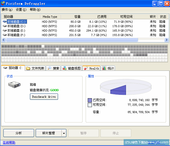Viewport: 170px width, 146px height.
Task: Click the horizontal scrollbar thumb in drive list
Action: 72,40
